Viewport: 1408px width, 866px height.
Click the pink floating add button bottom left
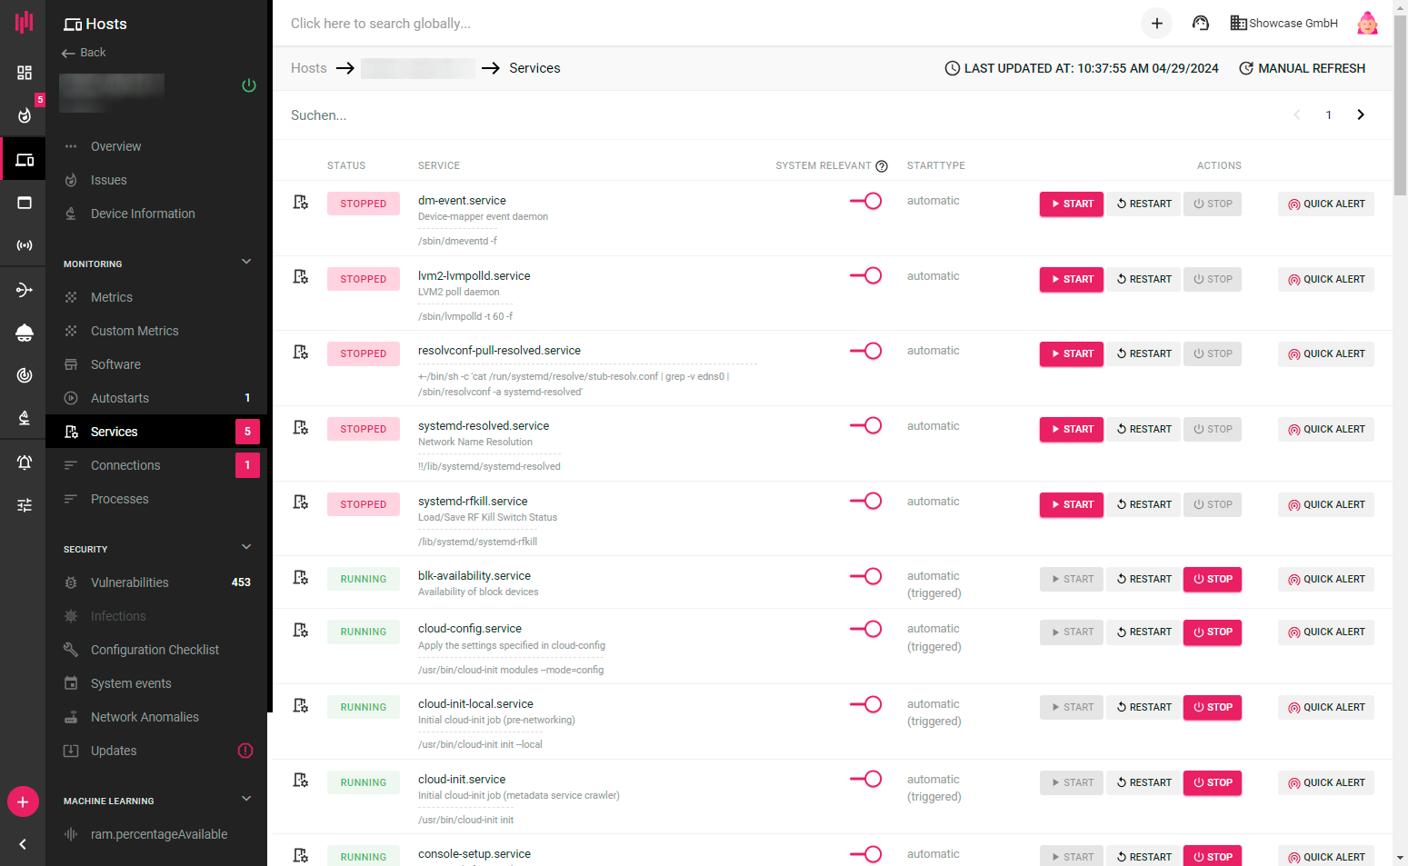pos(23,801)
